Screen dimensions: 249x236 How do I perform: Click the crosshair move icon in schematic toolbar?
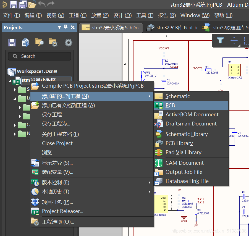[234, 41]
